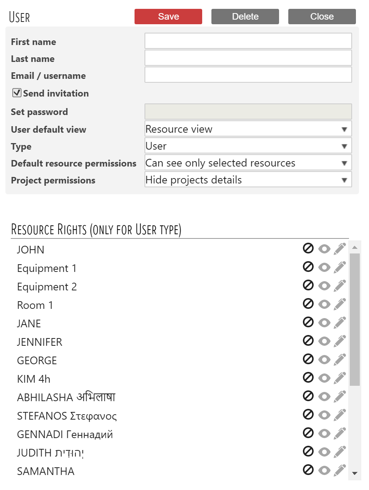Grant edit rights pencil for KIM 4h
Screen dimensions: 369x490
click(340, 378)
